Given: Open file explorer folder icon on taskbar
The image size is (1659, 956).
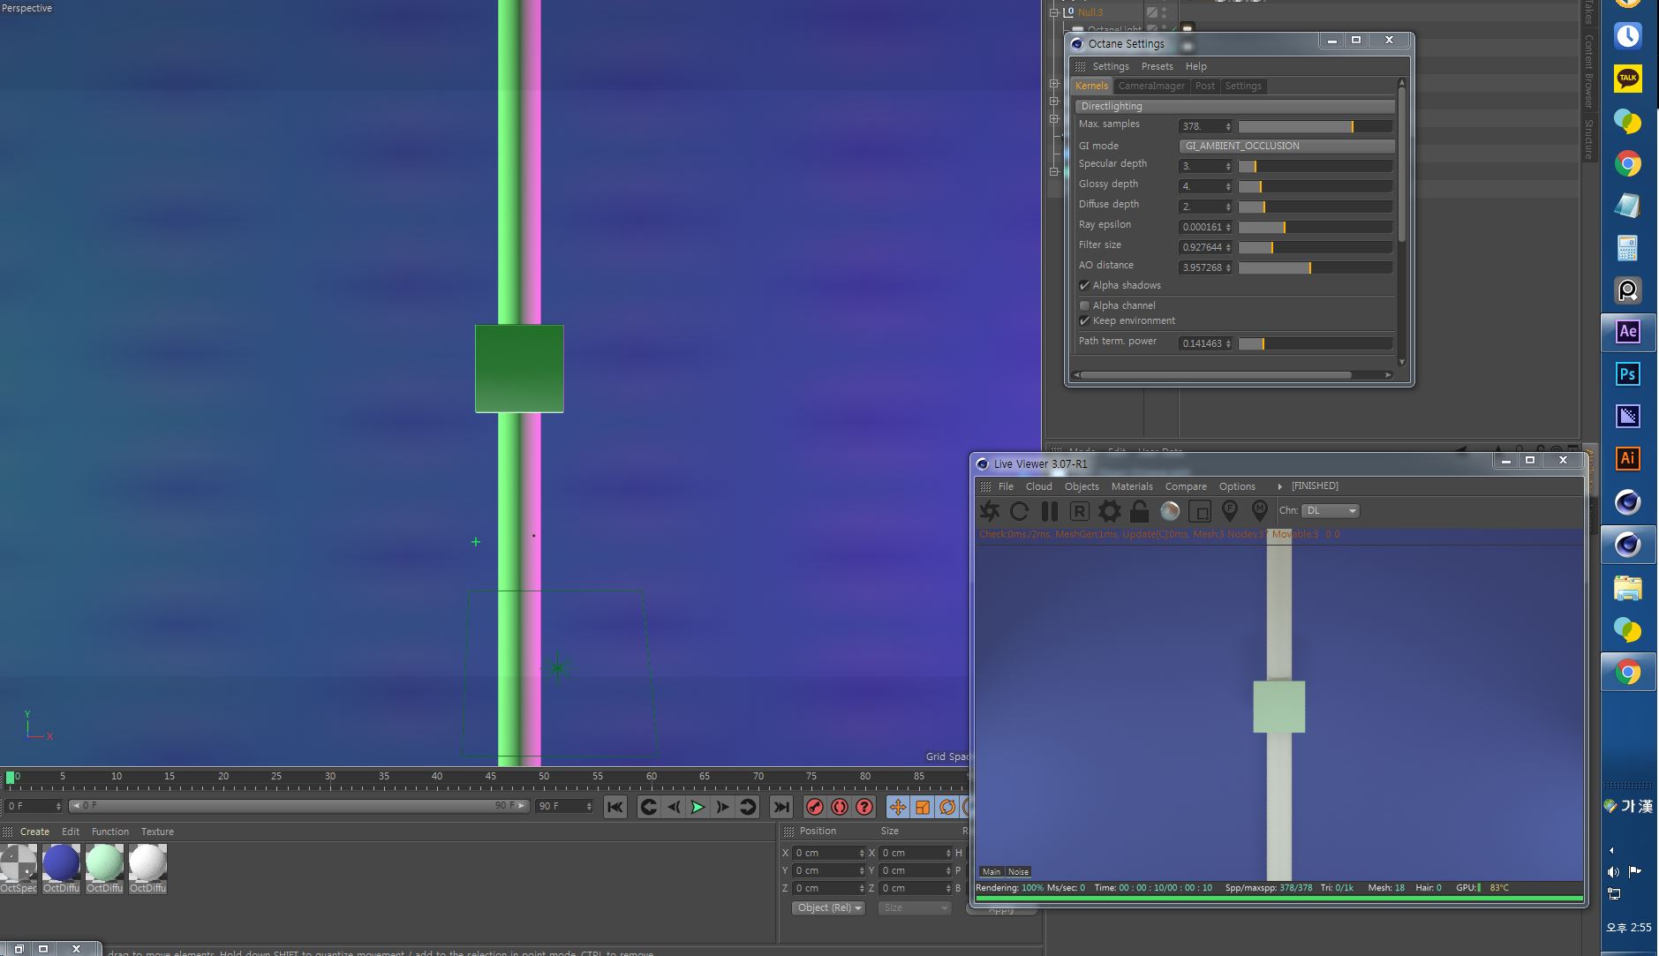Looking at the screenshot, I should tap(1628, 587).
